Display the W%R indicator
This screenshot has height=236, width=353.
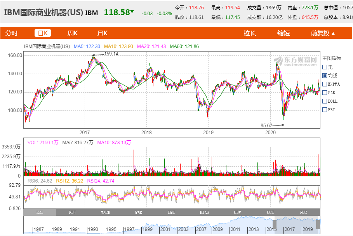(138, 212)
